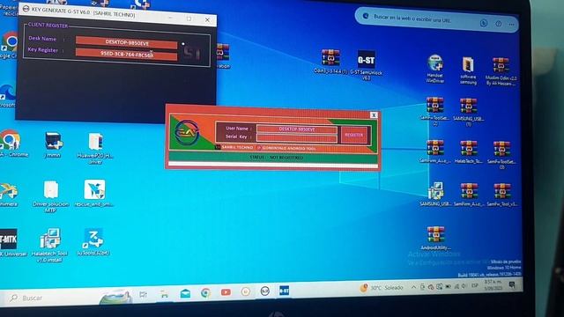
Task: Select the SamFw_Tool_v1... archive icon
Action: (x=501, y=195)
